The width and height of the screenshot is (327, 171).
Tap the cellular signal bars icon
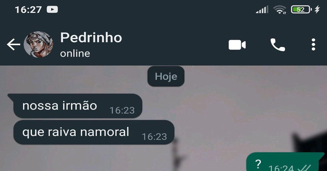pyautogui.click(x=262, y=10)
